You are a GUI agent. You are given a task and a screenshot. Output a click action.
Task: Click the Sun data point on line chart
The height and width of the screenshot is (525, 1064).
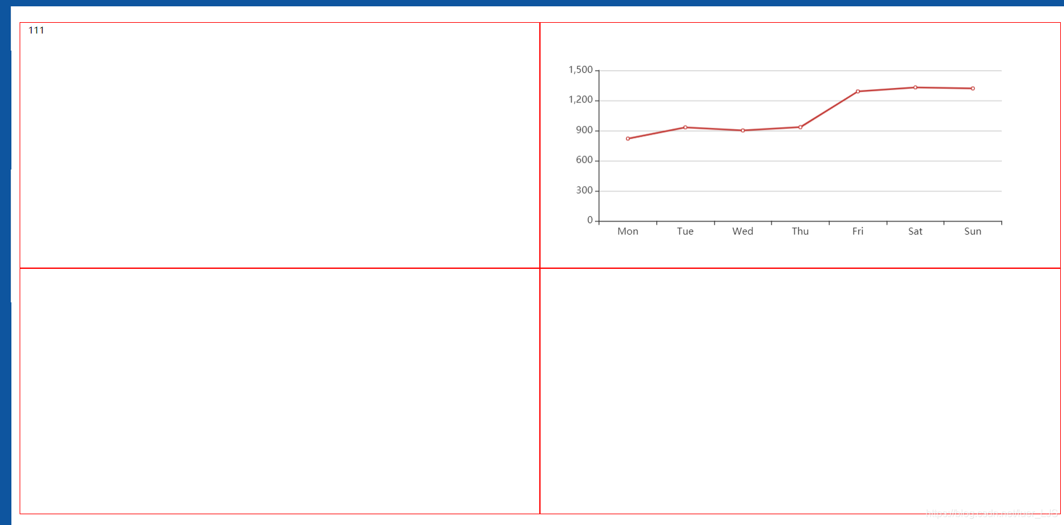(x=973, y=89)
